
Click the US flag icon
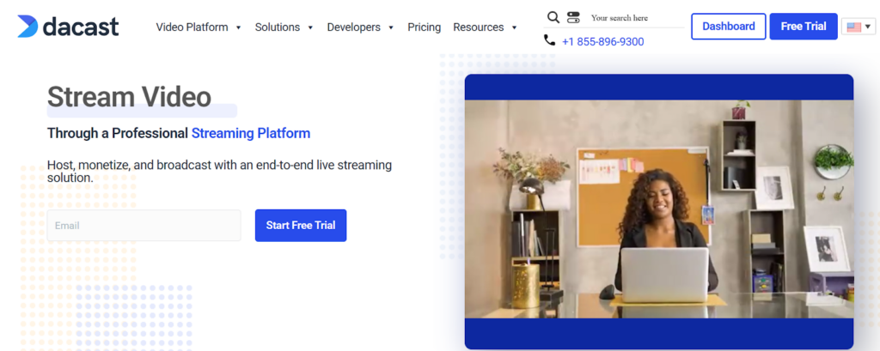tap(853, 27)
